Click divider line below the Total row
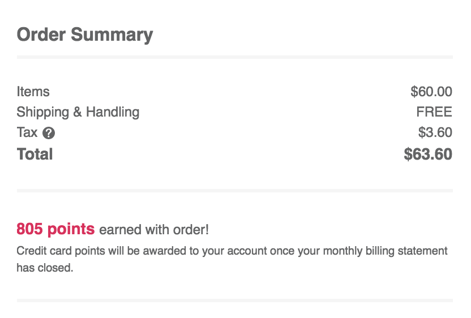The width and height of the screenshot is (471, 318). pyautogui.click(x=235, y=191)
